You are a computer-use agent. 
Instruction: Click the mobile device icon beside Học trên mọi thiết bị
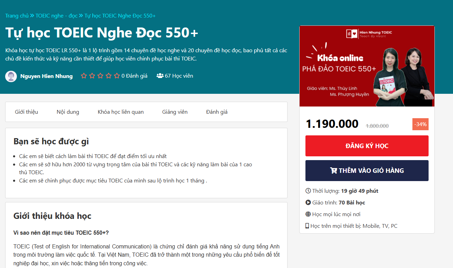[308, 226]
